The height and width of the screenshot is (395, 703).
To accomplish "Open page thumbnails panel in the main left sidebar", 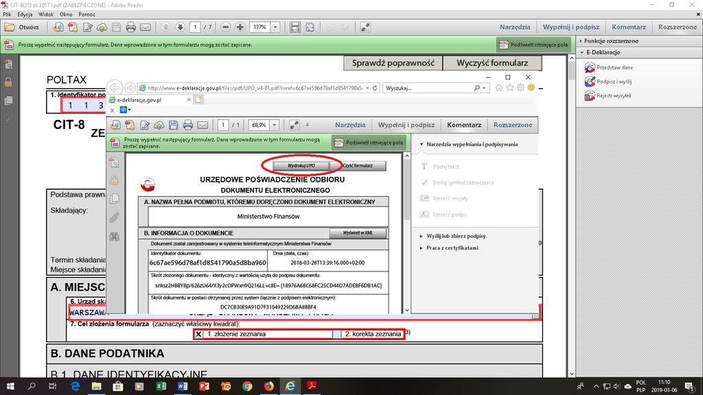I will click(x=8, y=101).
